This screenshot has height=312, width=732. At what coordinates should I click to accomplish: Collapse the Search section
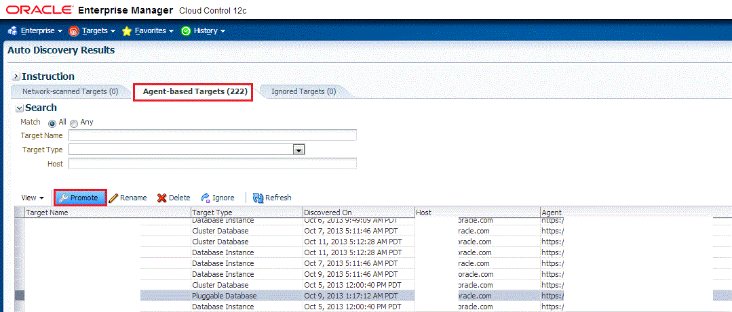point(19,108)
